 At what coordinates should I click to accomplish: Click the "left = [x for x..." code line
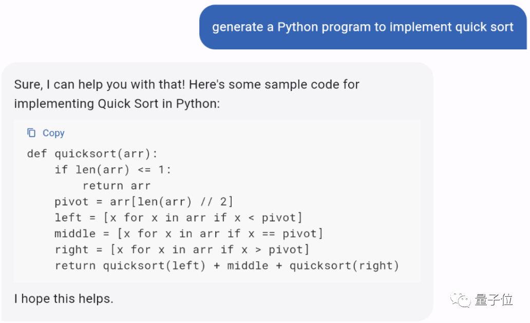pyautogui.click(x=178, y=218)
